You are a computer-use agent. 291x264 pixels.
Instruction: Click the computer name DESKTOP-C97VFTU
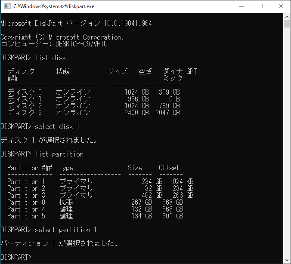81,44
